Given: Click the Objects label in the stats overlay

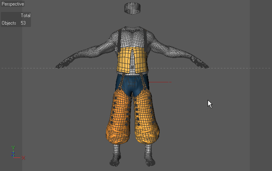Looking at the screenshot, I should pos(9,23).
